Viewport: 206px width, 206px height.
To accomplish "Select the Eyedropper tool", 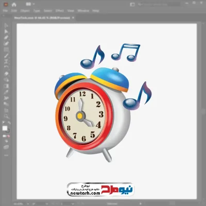I will click(6, 92).
